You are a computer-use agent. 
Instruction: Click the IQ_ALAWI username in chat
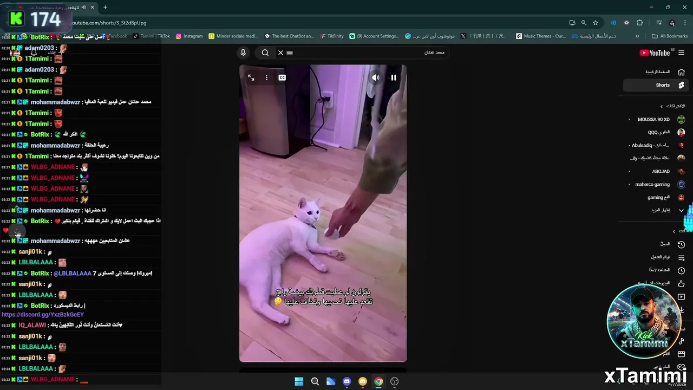[32, 325]
